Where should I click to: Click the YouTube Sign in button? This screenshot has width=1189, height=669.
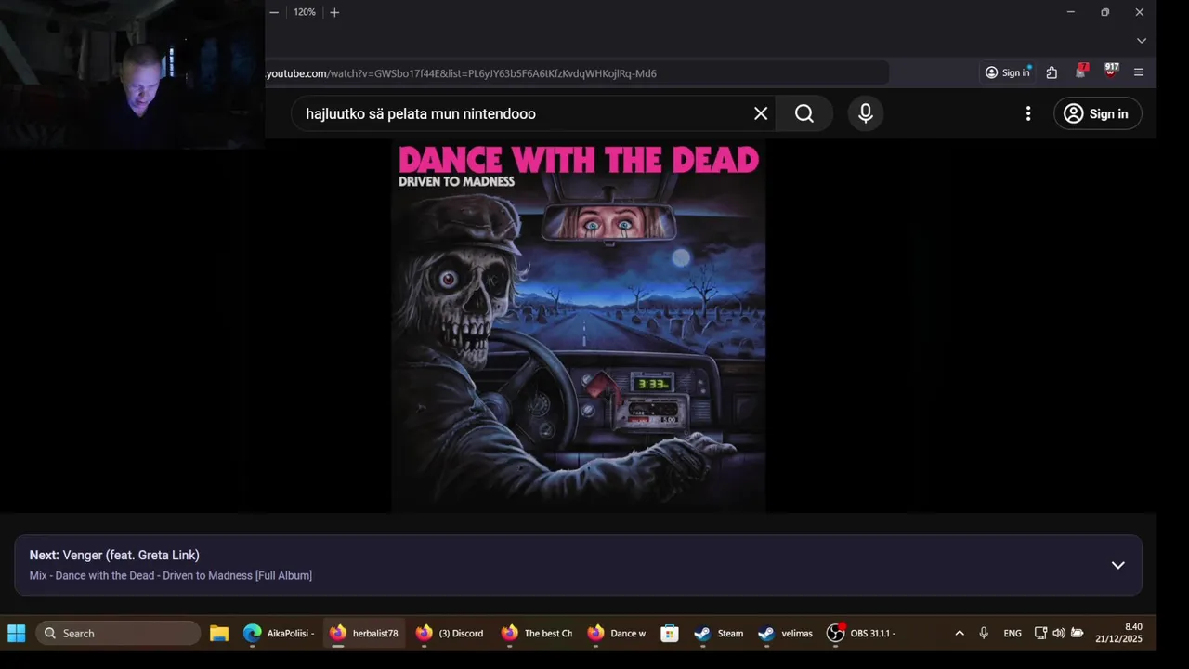pyautogui.click(x=1097, y=113)
